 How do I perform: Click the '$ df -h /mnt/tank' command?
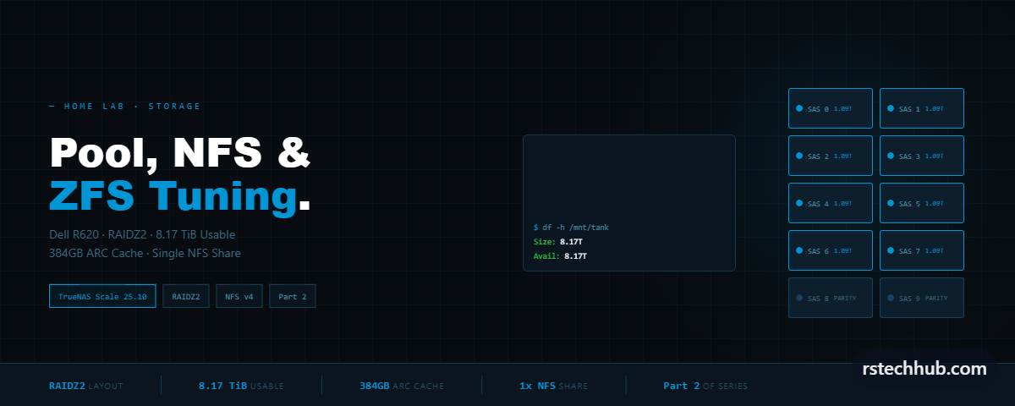pos(571,228)
